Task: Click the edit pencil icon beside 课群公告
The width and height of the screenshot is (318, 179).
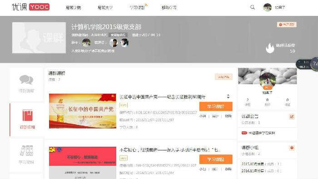Action: point(292,117)
